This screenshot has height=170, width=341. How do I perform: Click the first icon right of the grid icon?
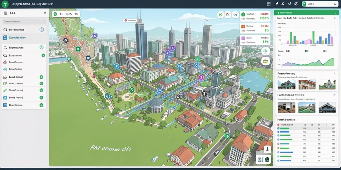click(277, 4)
